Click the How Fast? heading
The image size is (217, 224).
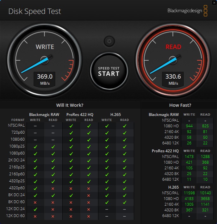pyautogui.click(x=180, y=105)
